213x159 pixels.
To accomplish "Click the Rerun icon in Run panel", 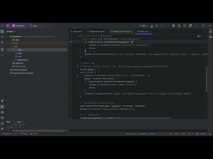I will pyautogui.click(x=8, y=127).
